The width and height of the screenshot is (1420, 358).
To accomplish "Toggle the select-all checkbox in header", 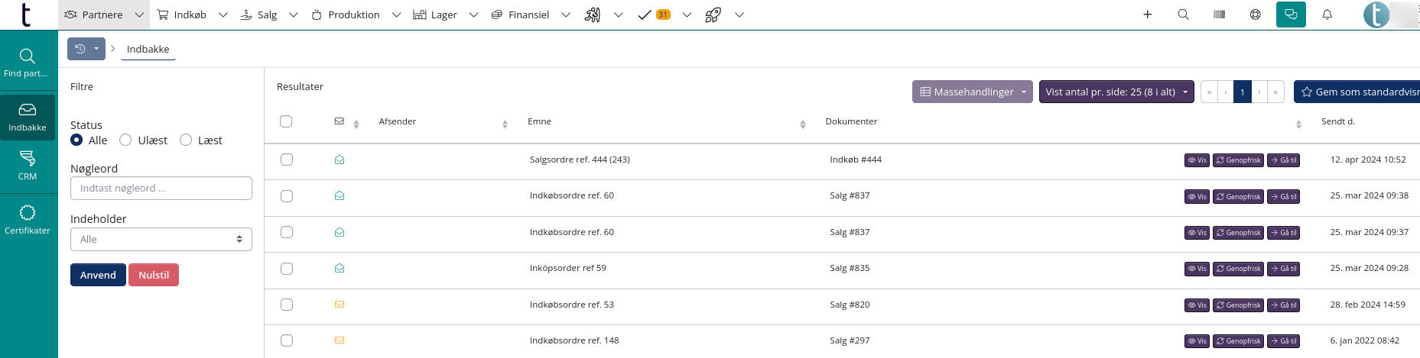I will point(286,121).
